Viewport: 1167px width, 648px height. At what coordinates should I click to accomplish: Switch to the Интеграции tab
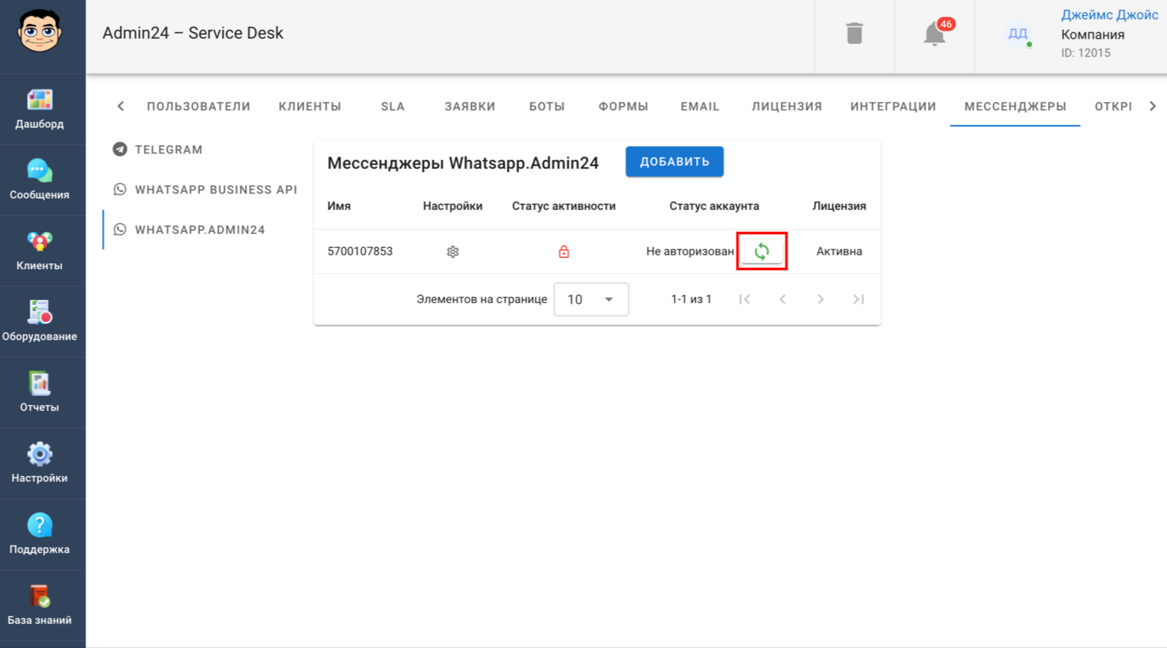point(893,107)
